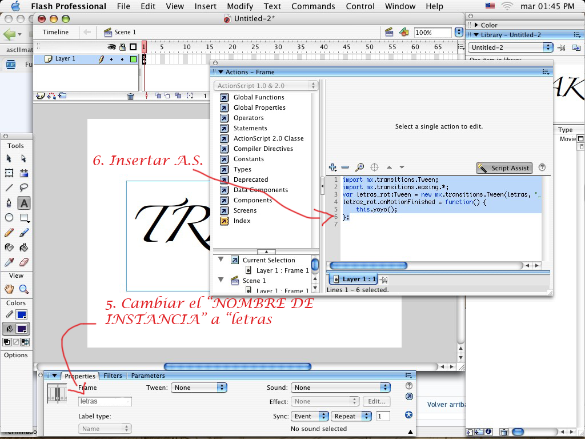Choose the Oval tool

[x=9, y=218]
